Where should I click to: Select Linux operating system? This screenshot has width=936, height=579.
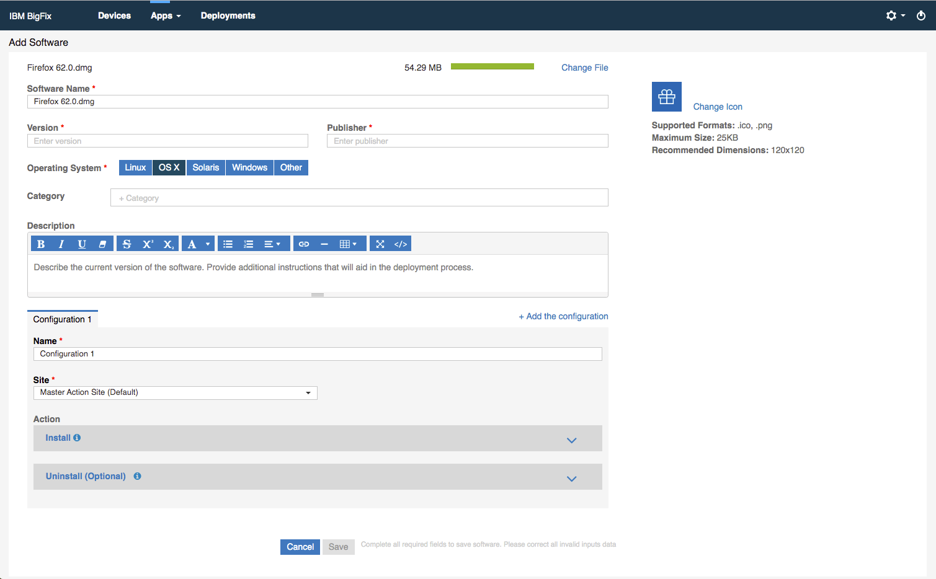click(135, 167)
